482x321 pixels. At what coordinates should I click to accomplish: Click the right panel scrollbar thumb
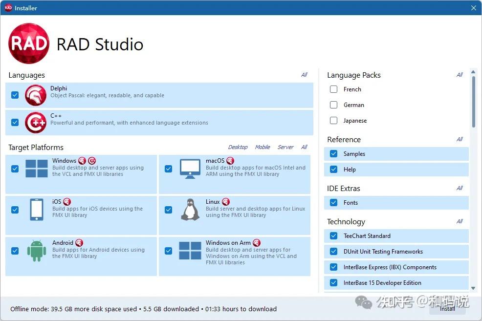click(473, 101)
